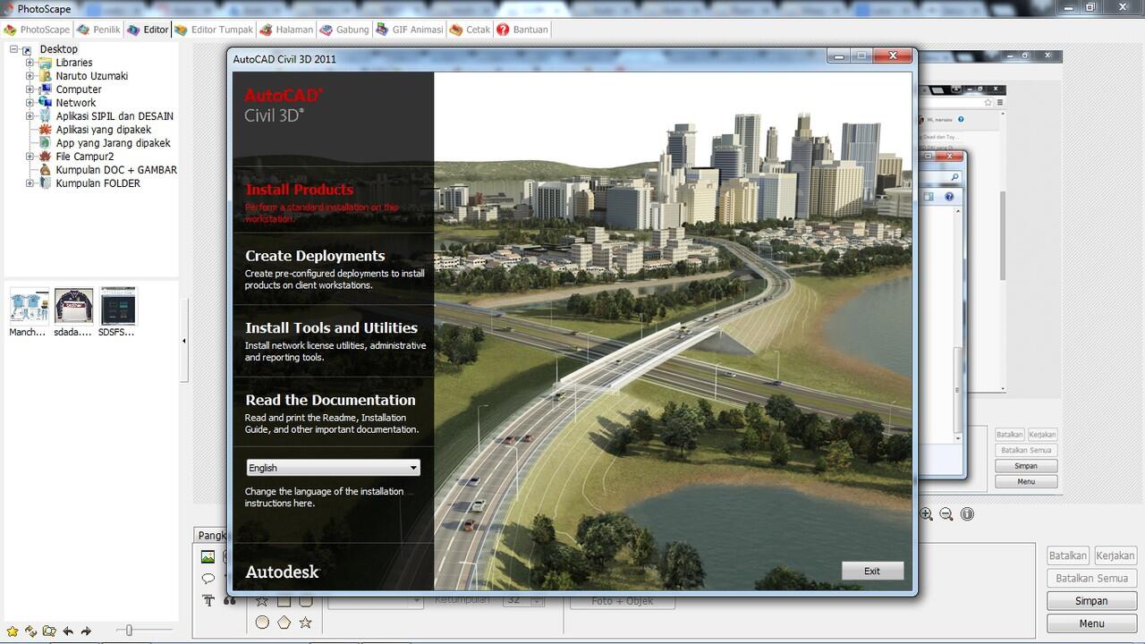Screen dimensions: 1145x644
Task: Open the Cetak print tab
Action: pyautogui.click(x=470, y=30)
